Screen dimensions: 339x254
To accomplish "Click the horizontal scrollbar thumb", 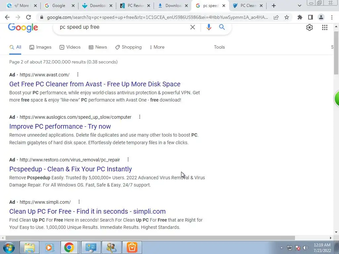I will tap(150, 238).
